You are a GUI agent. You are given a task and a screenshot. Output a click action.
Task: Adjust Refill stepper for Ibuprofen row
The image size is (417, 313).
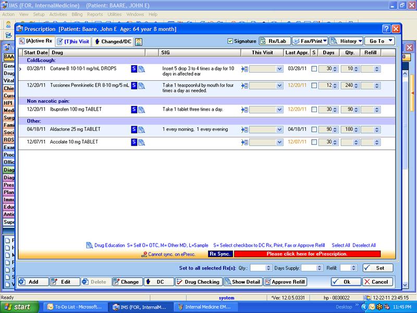coord(376,110)
